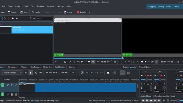183x103 pixels.
Task: Set zone out point in Clip Monitor
Action: (74, 62)
